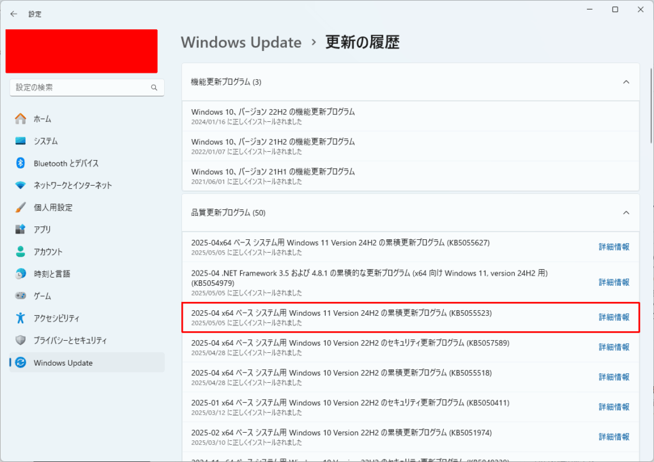Open 詳細情報 for KB5055518
This screenshot has width=654, height=462.
pos(614,377)
